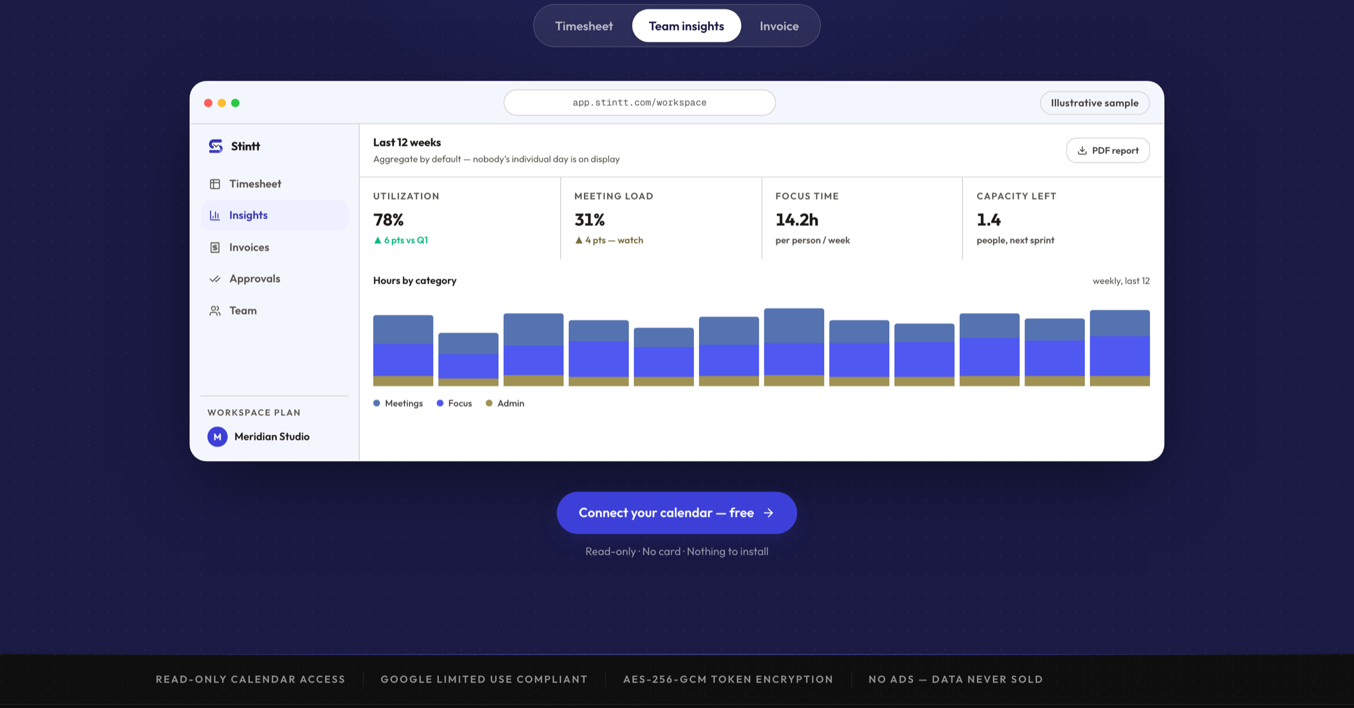Click "READ-ONLY CALENDAR ACCESS" footer text

(250, 679)
